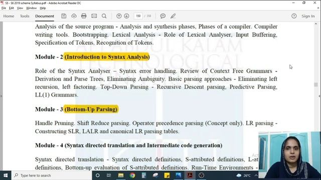Click the page number field showing 150
321x180 pixels.
click(138, 16)
